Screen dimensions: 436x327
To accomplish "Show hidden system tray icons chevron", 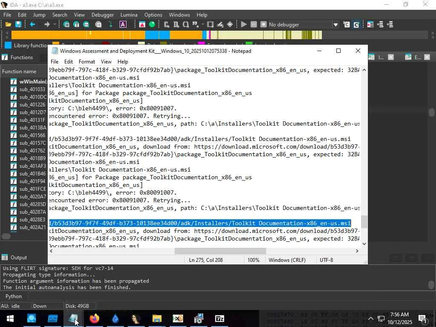I will pyautogui.click(x=371, y=318).
